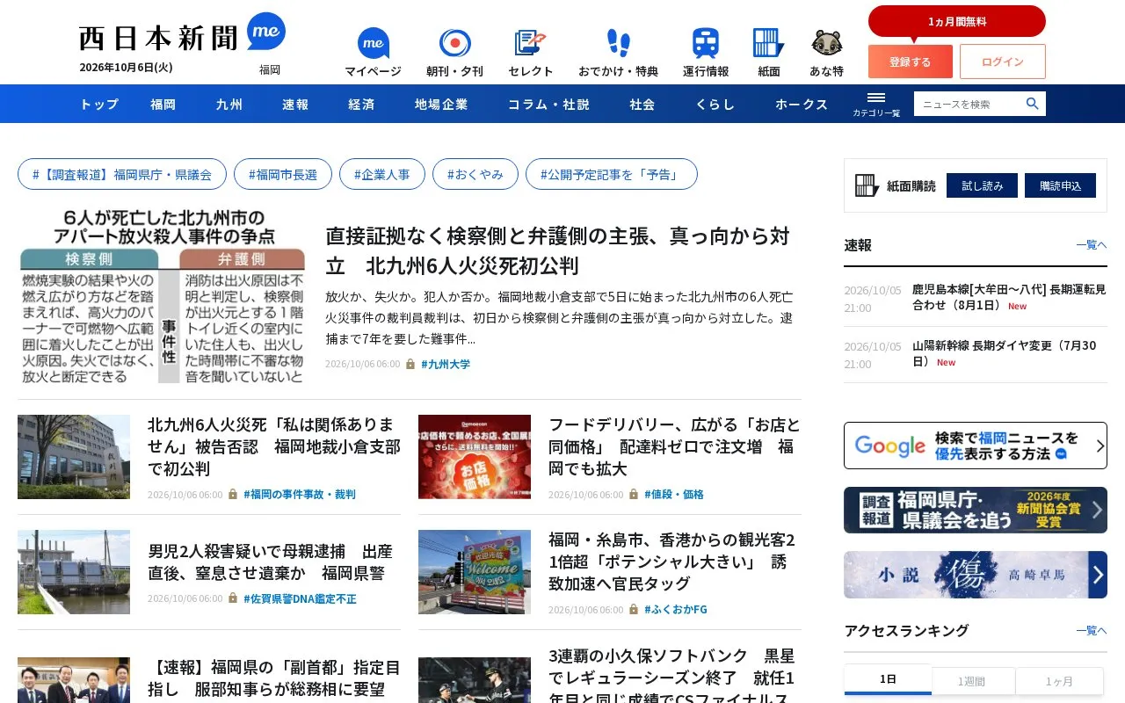Select the 速報 navigation tab
The width and height of the screenshot is (1125, 703).
[295, 104]
